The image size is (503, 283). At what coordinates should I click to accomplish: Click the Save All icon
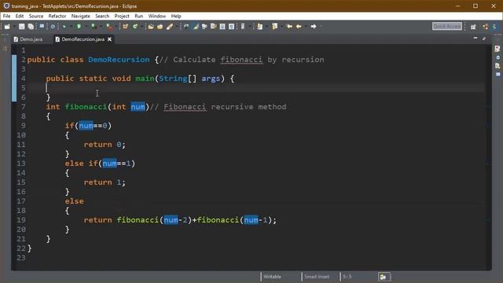[31, 26]
